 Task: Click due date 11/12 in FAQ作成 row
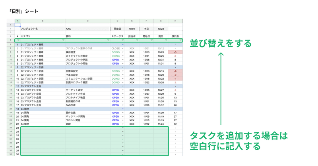(x=161, y=105)
